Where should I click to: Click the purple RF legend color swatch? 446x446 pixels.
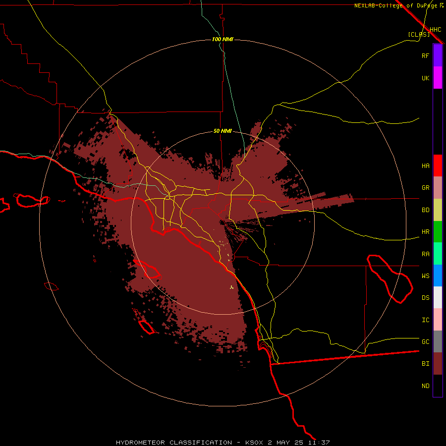(x=438, y=56)
